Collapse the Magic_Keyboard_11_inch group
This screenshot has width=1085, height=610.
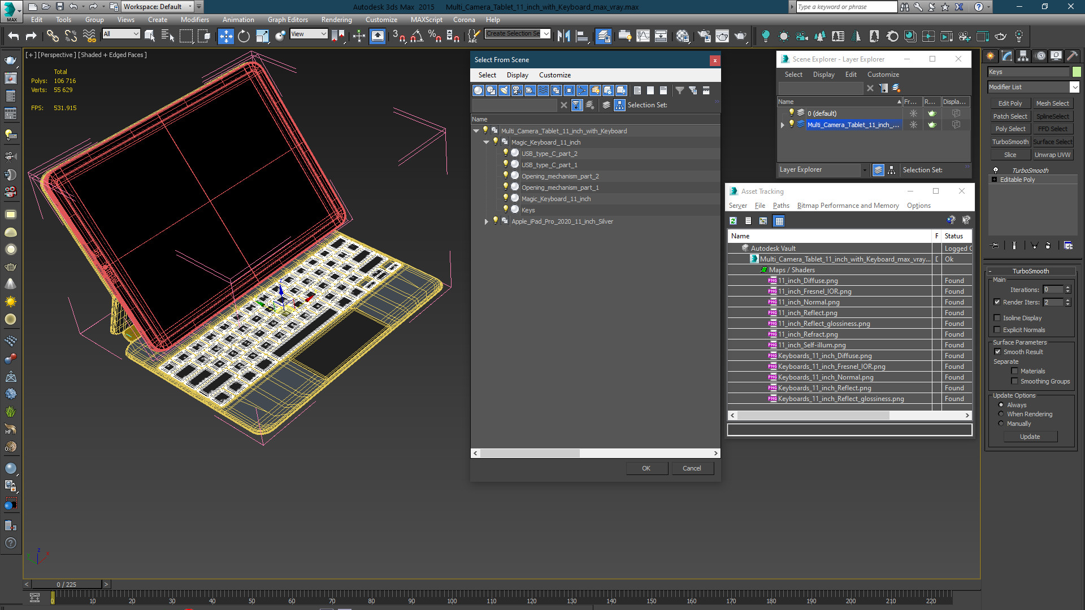point(486,142)
